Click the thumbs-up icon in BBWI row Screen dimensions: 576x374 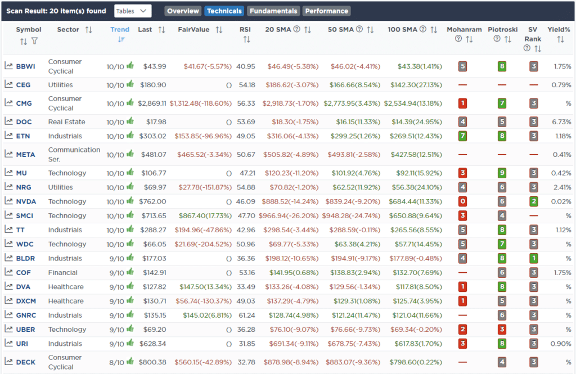point(130,65)
